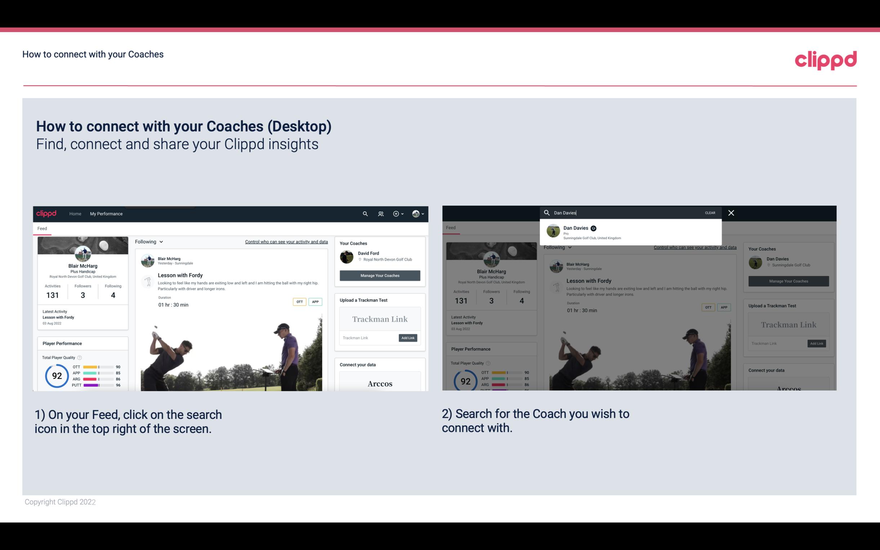Click the settings gear icon in navbar
Viewport: 880px width, 550px height.
coord(396,214)
